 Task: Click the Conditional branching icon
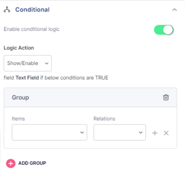click(7, 9)
